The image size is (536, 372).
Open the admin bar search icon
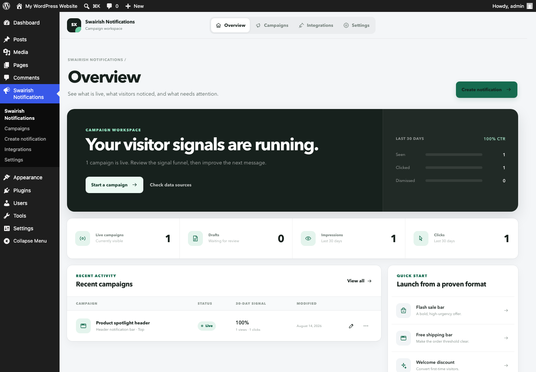pos(87,6)
